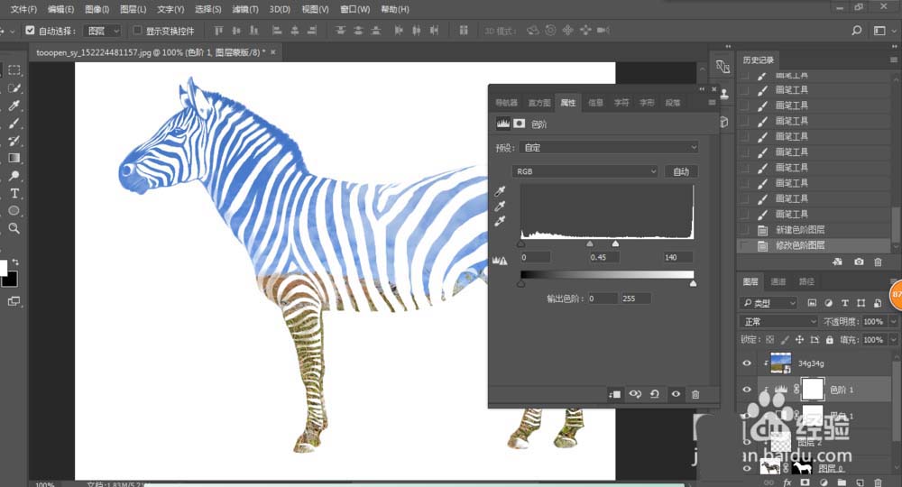Lock all layer attributes padlock icon

click(x=830, y=340)
